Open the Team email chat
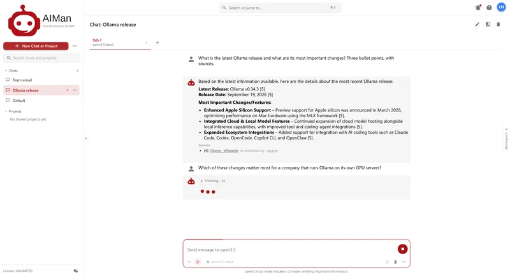The width and height of the screenshot is (510, 277). tap(41, 80)
